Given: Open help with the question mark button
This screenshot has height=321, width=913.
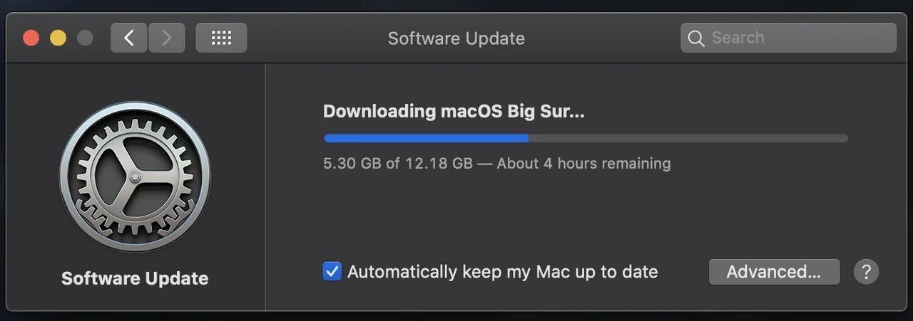Looking at the screenshot, I should pos(866,271).
